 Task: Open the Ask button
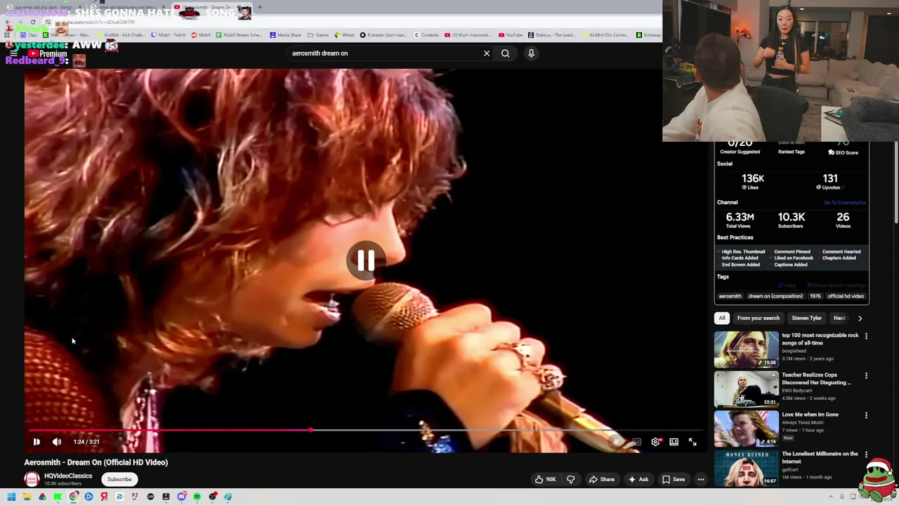[638, 480]
